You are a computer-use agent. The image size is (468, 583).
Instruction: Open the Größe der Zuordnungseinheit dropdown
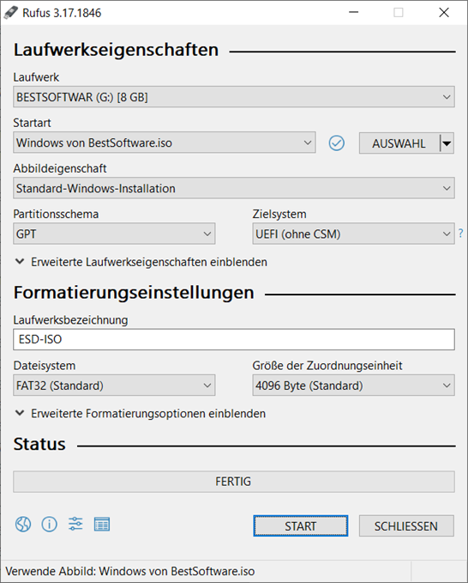(x=353, y=386)
